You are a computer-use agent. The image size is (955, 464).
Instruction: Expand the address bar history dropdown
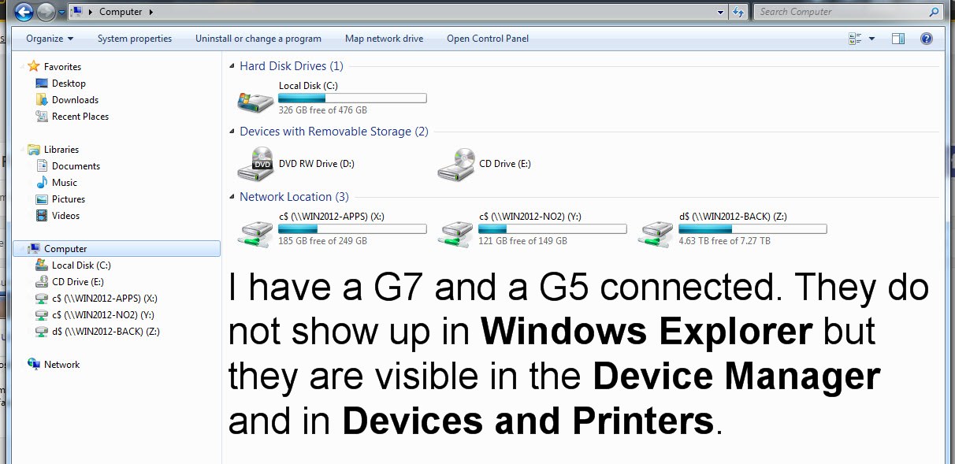(x=720, y=12)
